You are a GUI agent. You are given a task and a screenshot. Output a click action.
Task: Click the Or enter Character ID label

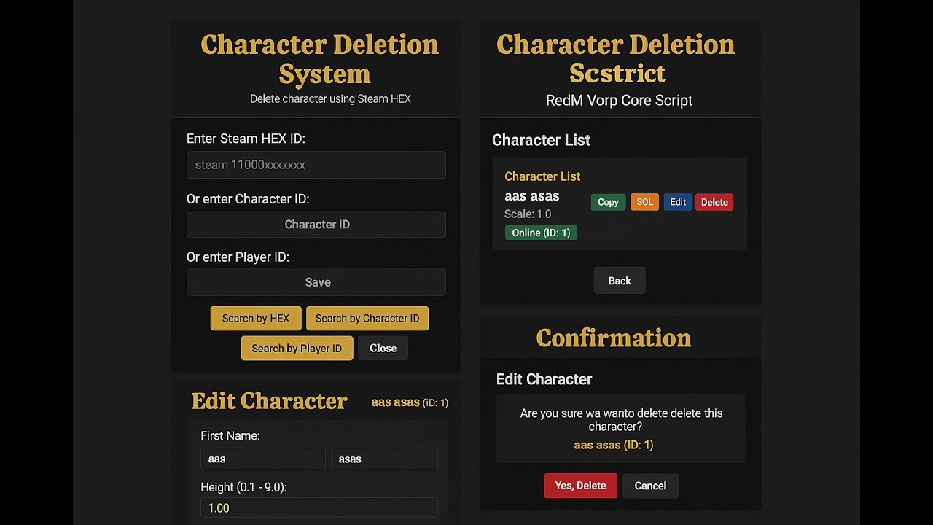point(248,199)
